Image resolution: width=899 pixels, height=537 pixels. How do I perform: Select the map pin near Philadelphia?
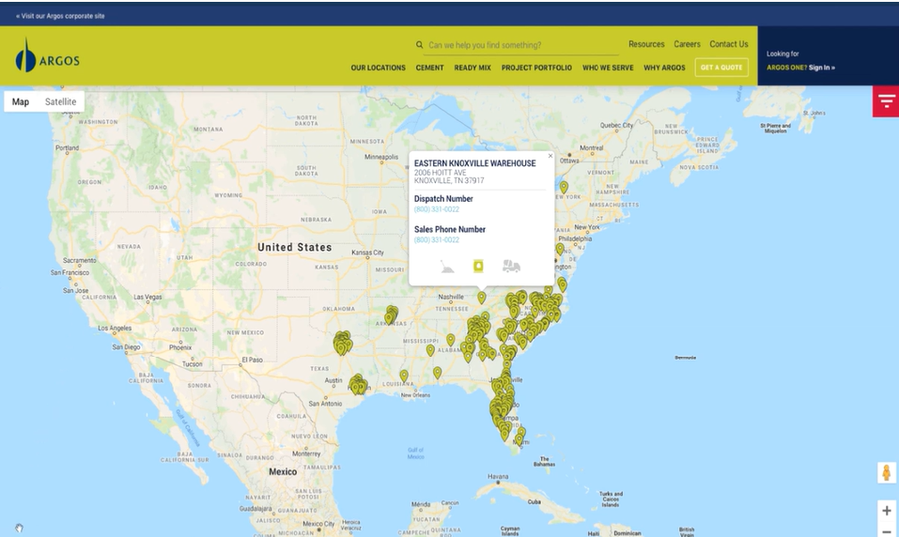click(x=560, y=249)
